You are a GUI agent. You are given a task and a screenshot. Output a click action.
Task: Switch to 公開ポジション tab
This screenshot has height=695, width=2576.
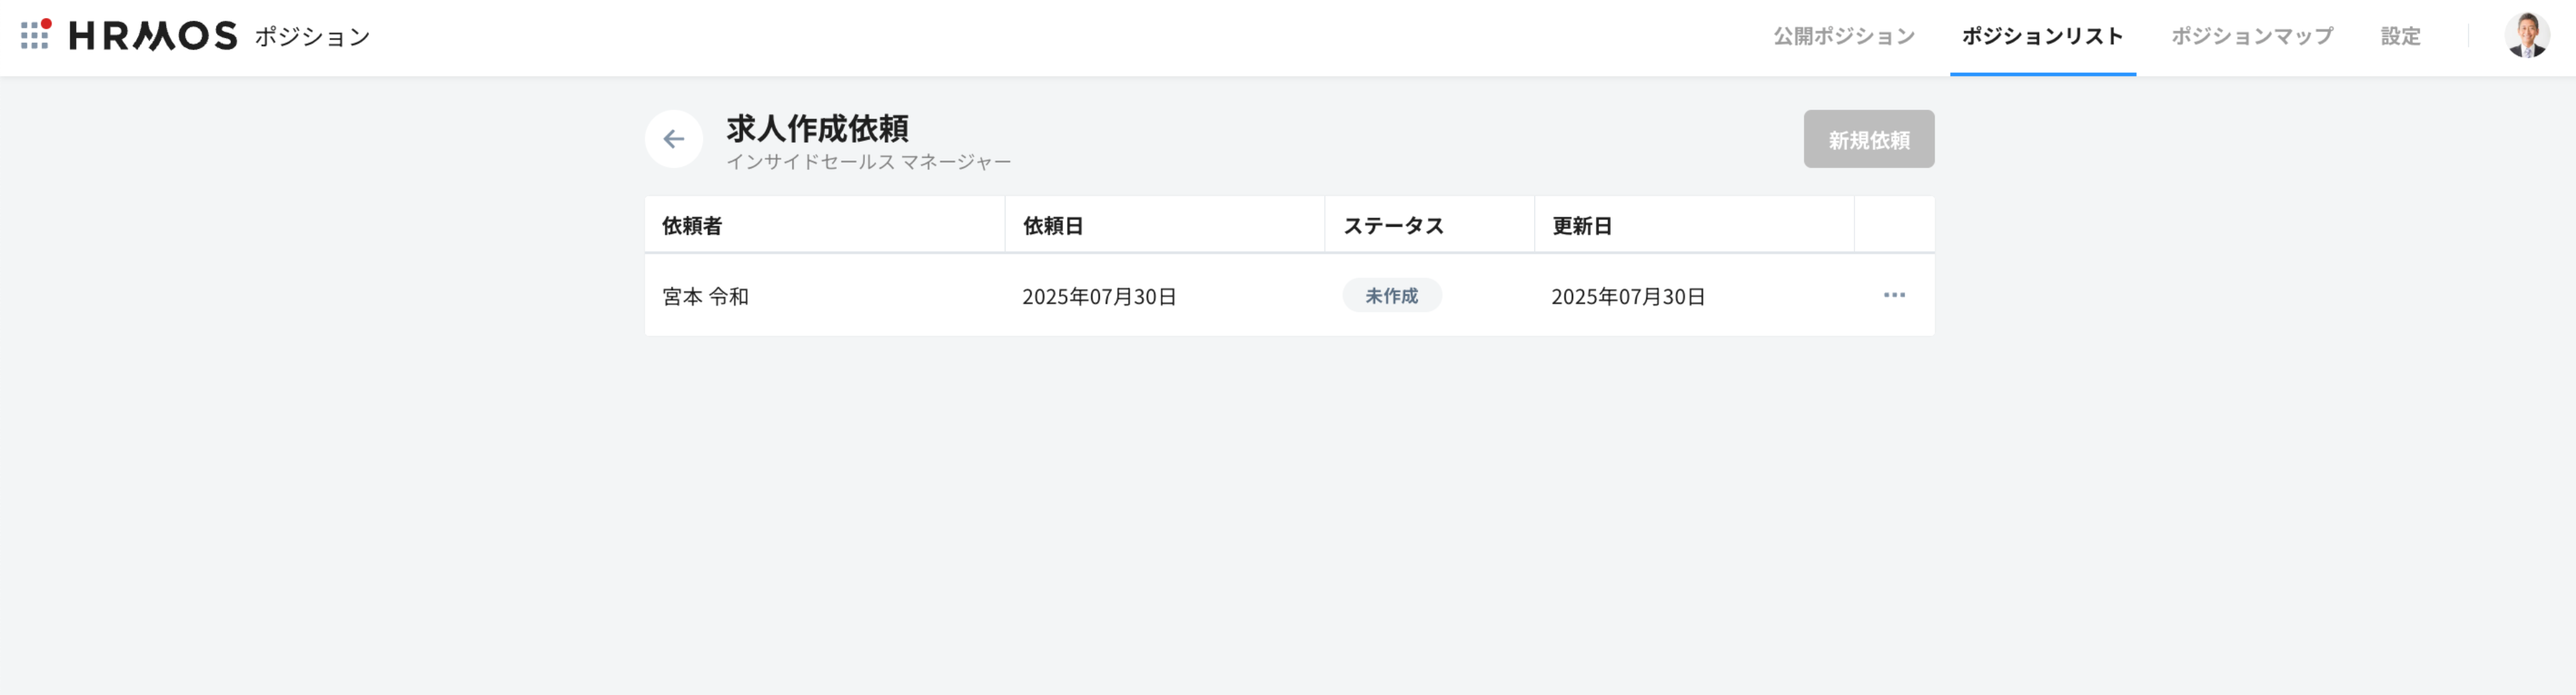click(1843, 36)
